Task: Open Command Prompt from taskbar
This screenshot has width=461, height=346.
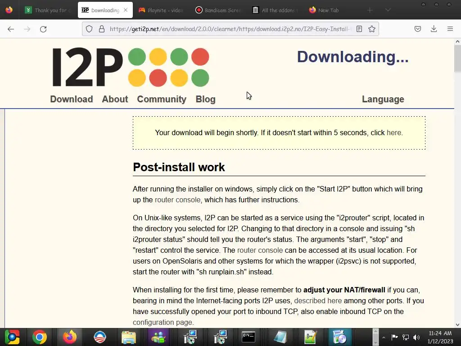Action: click(x=249, y=337)
